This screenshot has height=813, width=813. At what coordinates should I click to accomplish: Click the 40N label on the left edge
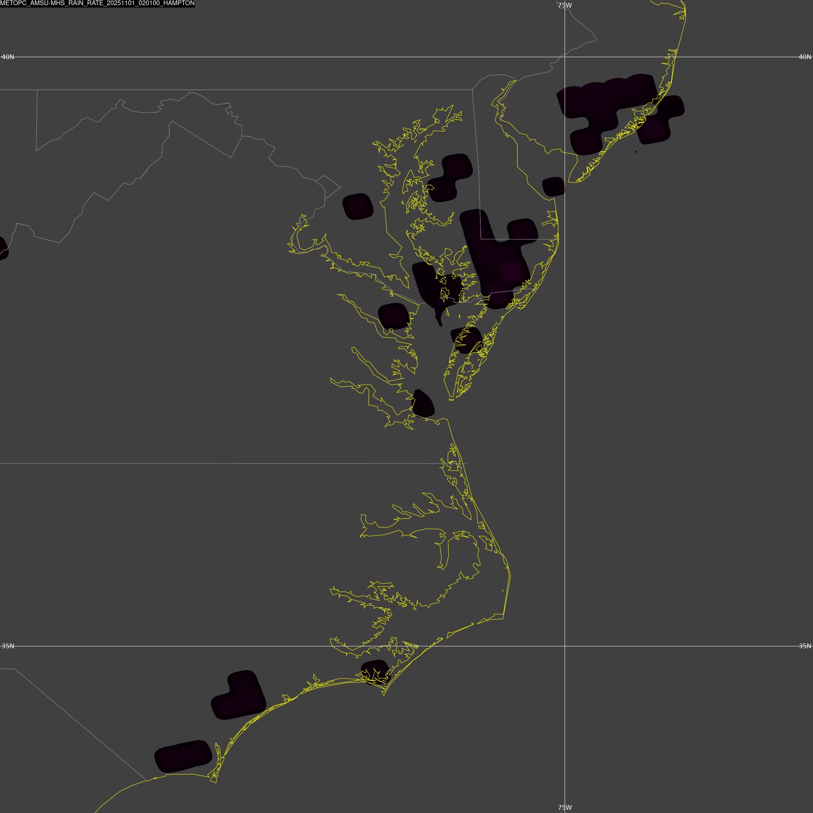point(8,57)
